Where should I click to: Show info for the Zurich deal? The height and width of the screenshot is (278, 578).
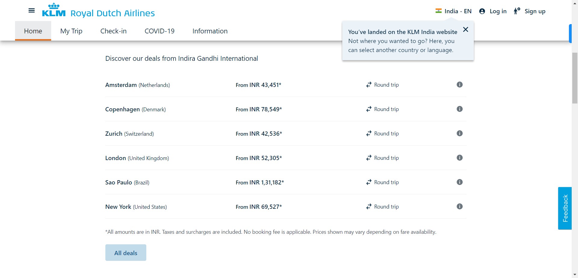pyautogui.click(x=459, y=133)
